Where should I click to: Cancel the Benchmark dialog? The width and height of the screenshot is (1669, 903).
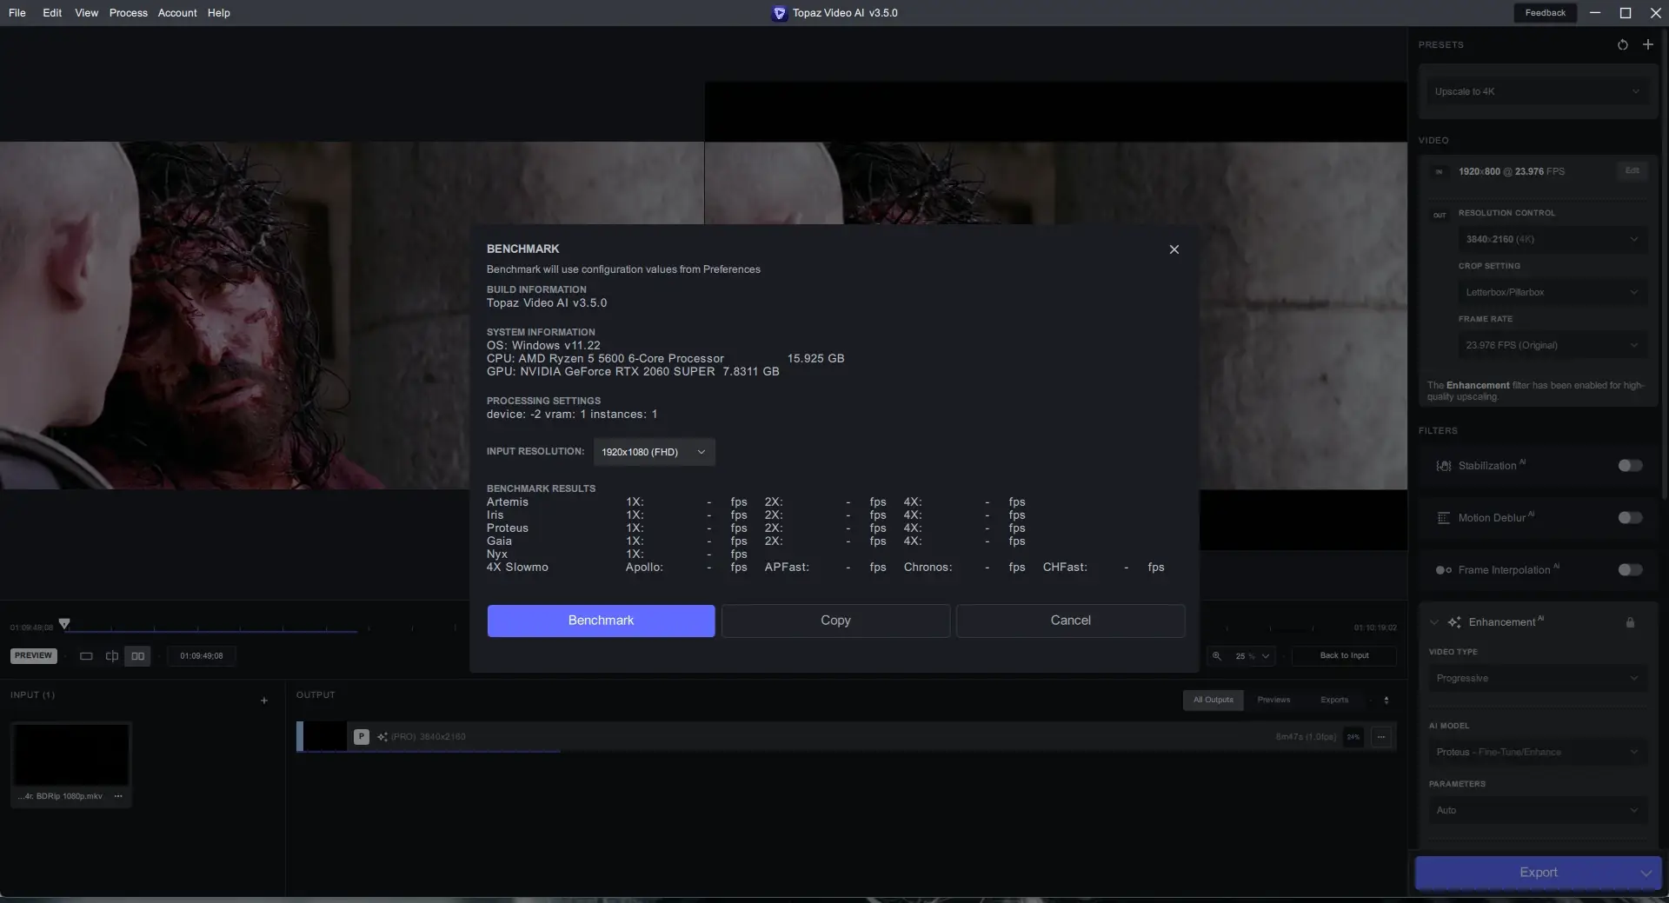pyautogui.click(x=1070, y=621)
